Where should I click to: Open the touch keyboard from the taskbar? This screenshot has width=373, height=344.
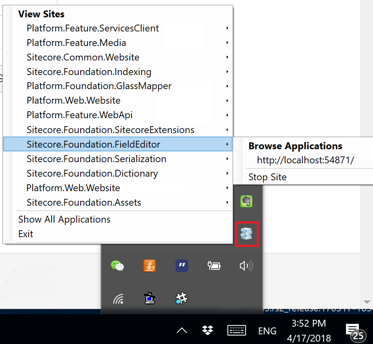pyautogui.click(x=237, y=331)
